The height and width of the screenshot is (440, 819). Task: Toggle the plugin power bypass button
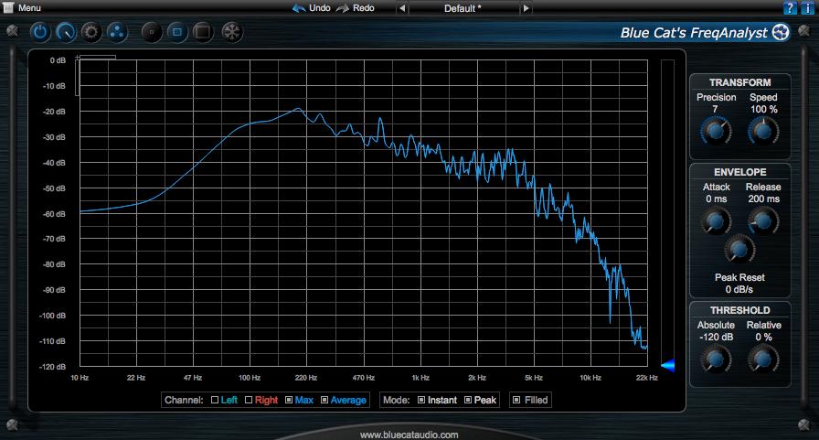coord(41,33)
